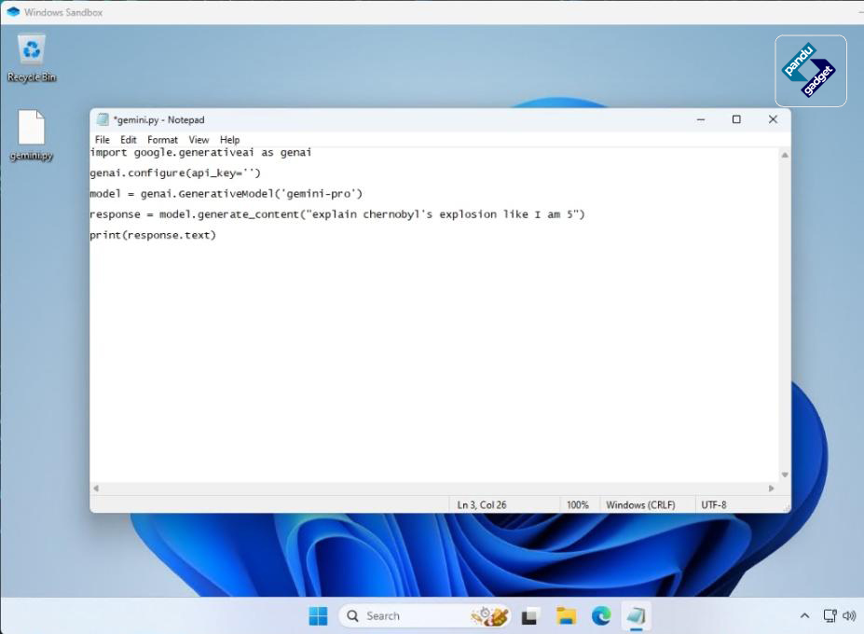This screenshot has height=634, width=864.
Task: Click the search highlights icon in taskbar search
Action: tap(489, 615)
